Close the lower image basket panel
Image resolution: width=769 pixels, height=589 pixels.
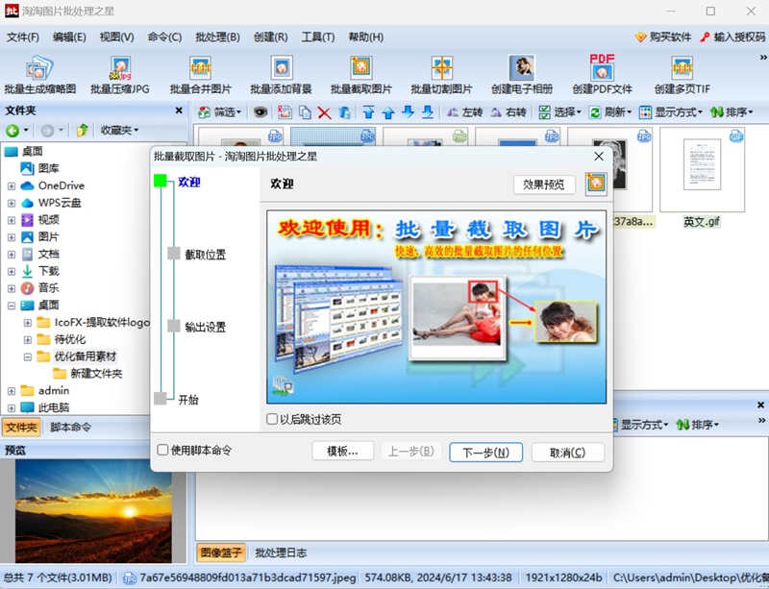[x=760, y=405]
